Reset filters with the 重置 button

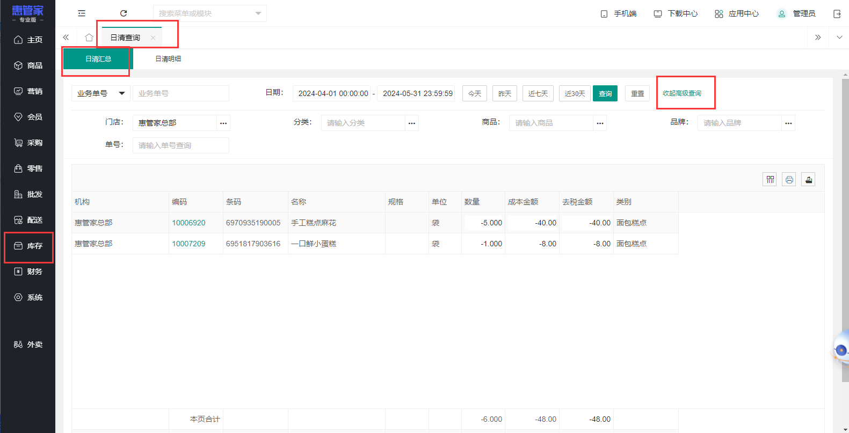[637, 93]
